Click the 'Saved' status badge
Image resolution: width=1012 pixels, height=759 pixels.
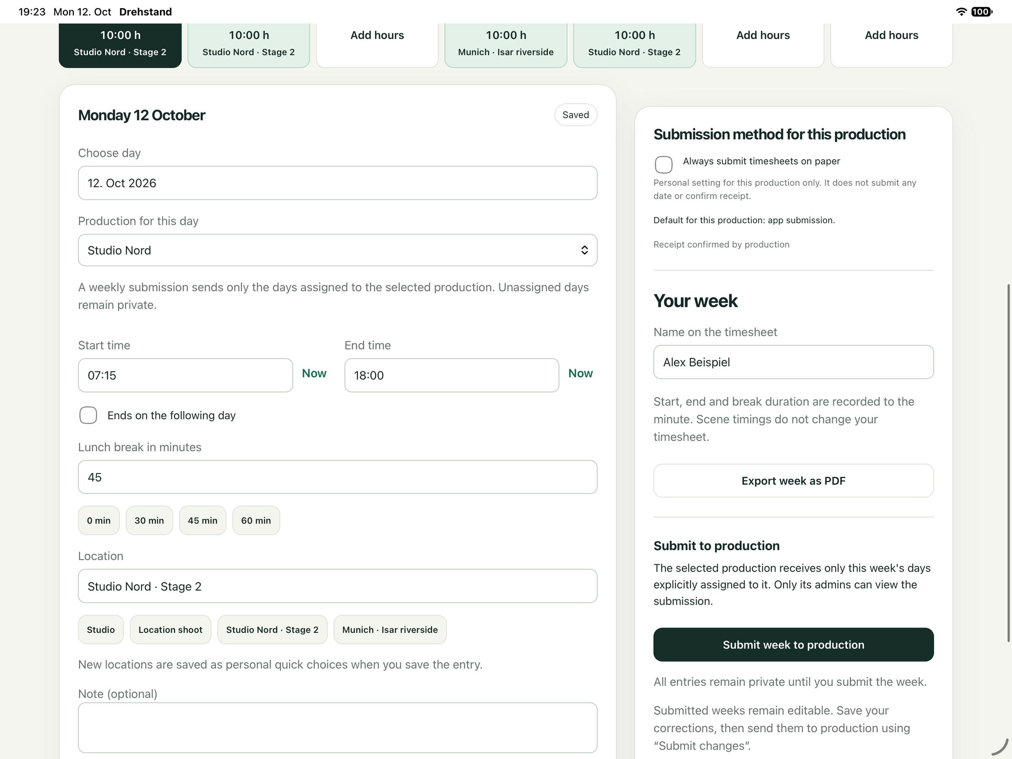pos(576,115)
